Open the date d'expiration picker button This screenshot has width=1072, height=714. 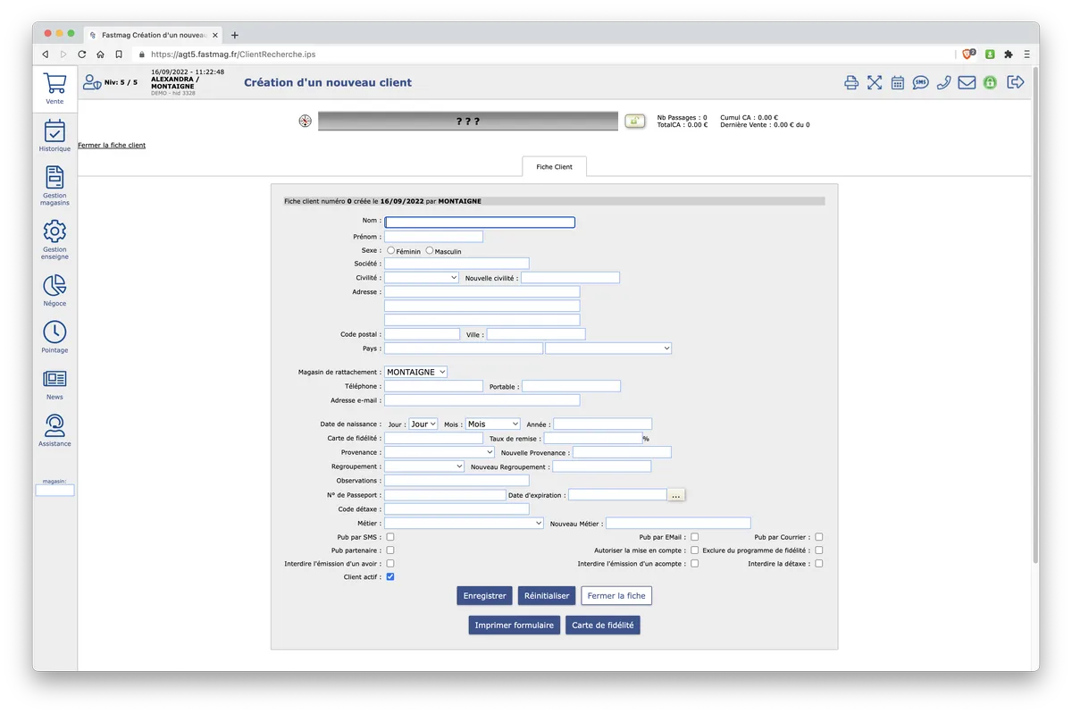pos(676,495)
